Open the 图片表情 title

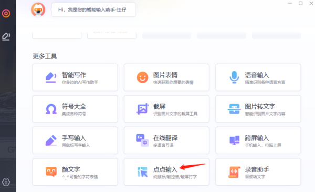(x=165, y=75)
